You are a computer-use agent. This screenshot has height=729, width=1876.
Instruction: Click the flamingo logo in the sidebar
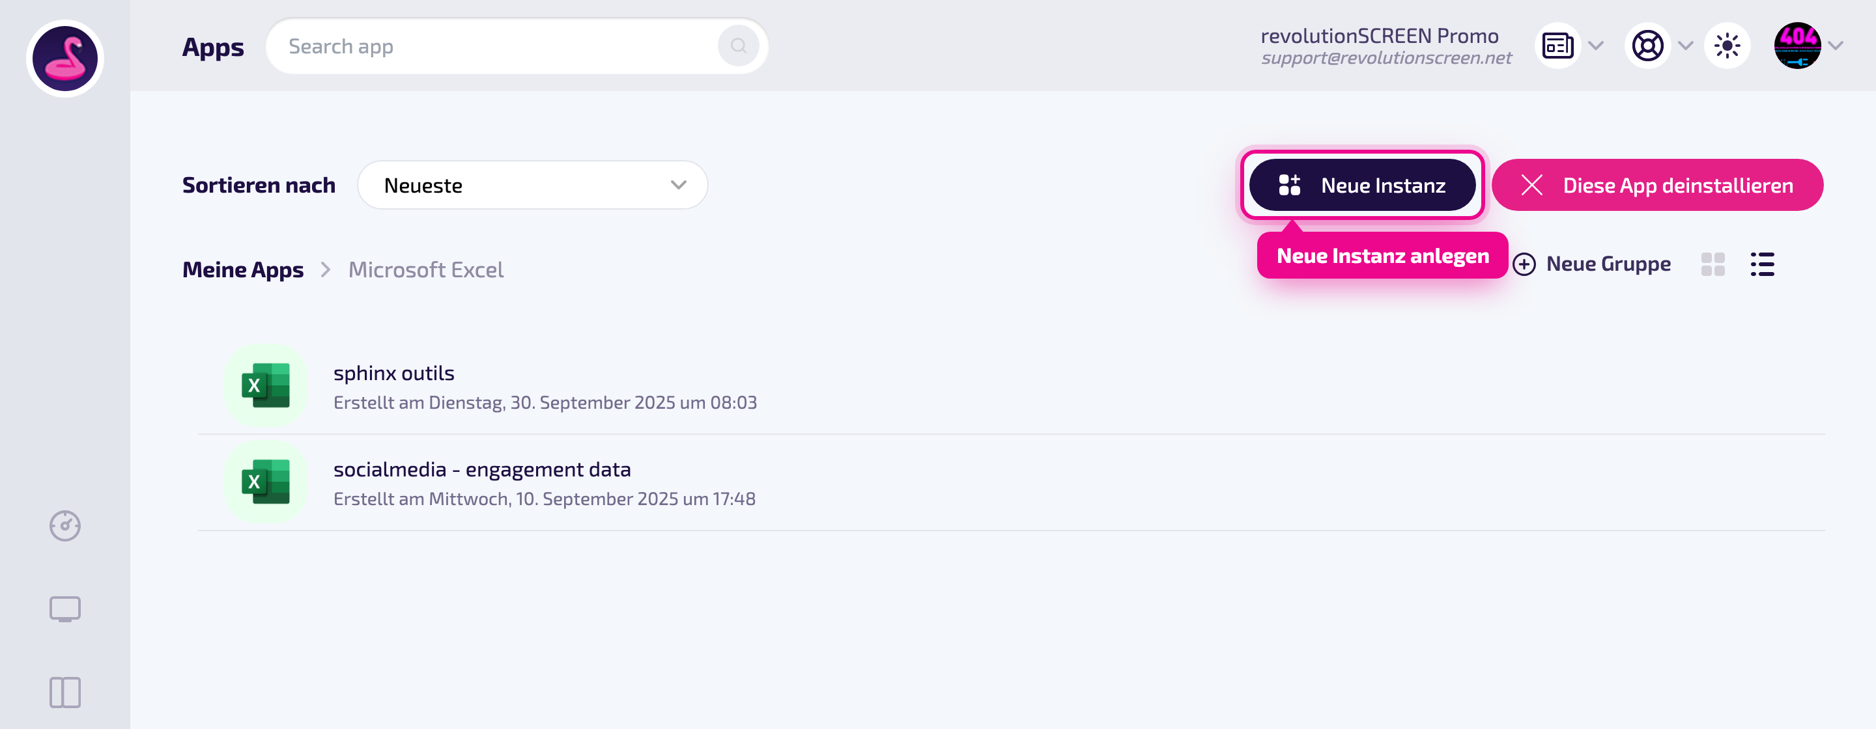click(x=65, y=58)
